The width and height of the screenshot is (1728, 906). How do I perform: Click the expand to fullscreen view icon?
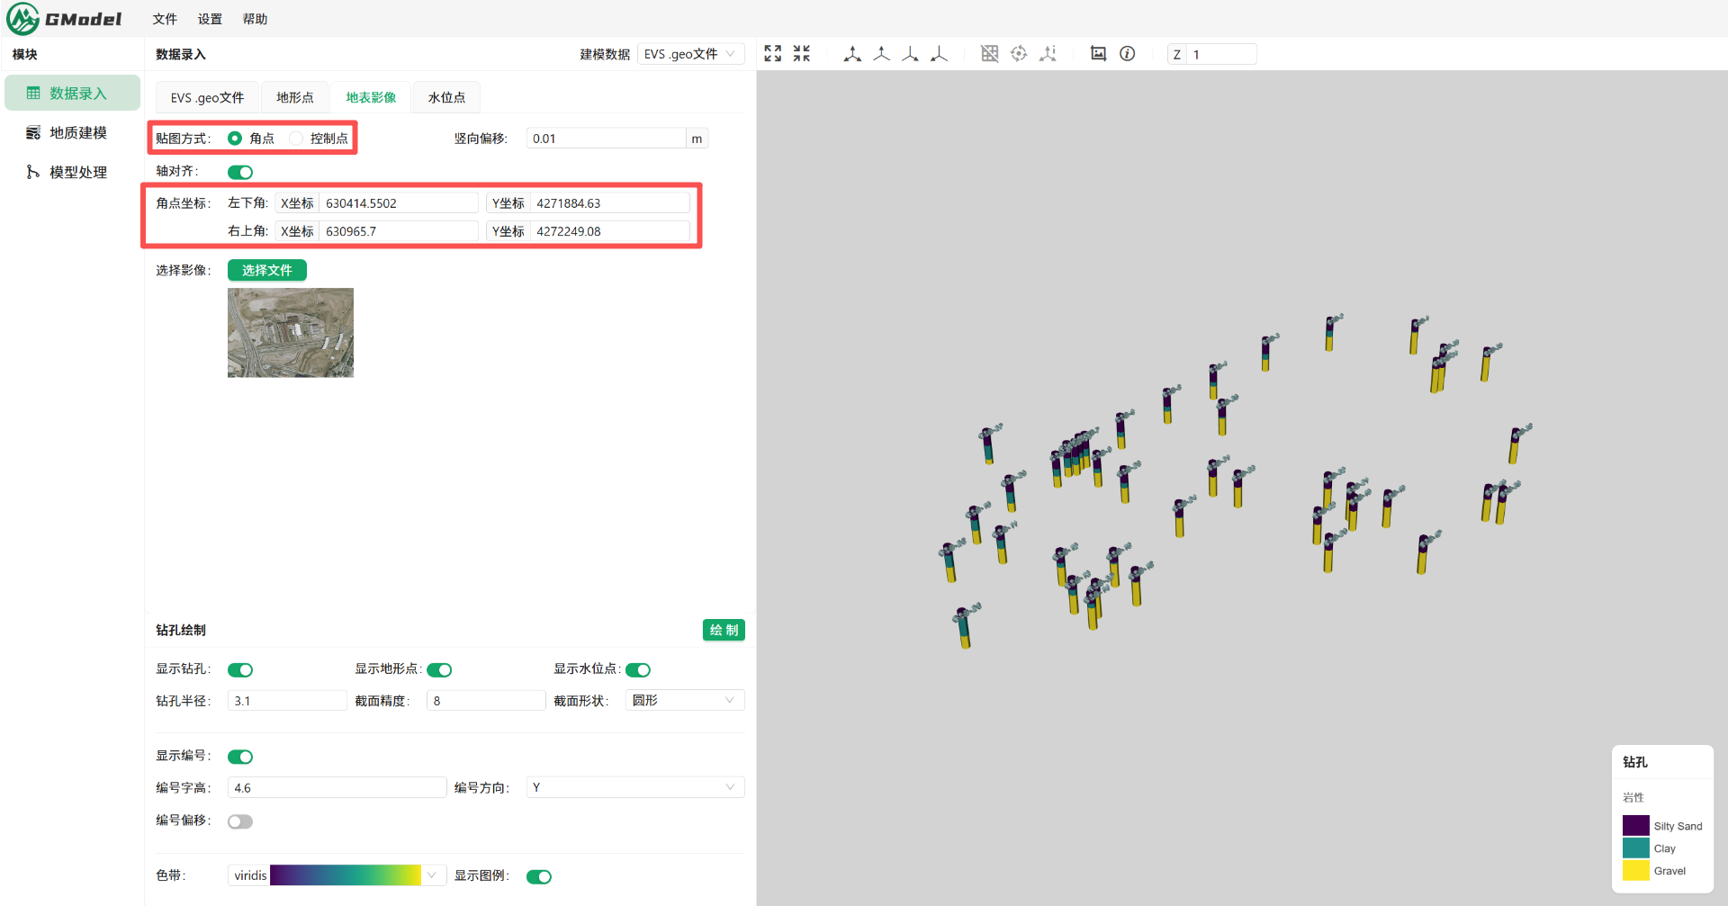[772, 54]
